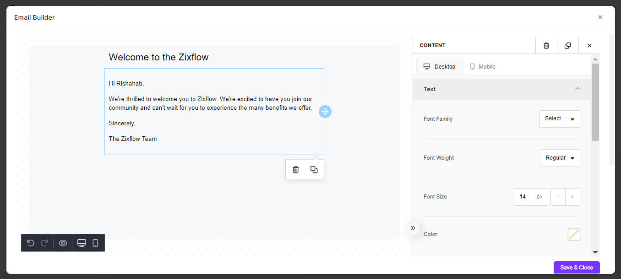Collapse side panel with double chevron

tap(413, 228)
